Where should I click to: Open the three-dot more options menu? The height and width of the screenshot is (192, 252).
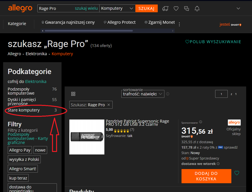pos(179,24)
